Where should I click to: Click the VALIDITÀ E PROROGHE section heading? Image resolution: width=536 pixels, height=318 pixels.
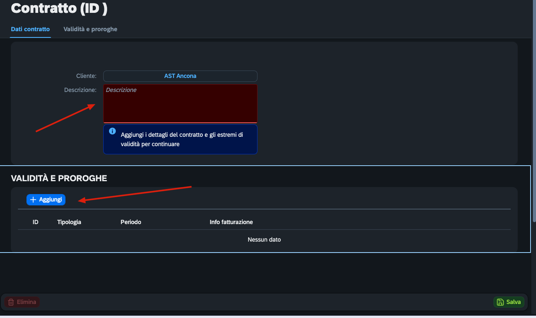pos(59,178)
